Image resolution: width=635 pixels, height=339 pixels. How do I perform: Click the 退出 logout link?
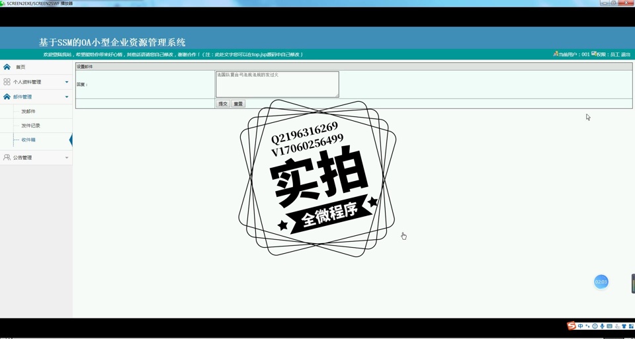[x=626, y=55]
